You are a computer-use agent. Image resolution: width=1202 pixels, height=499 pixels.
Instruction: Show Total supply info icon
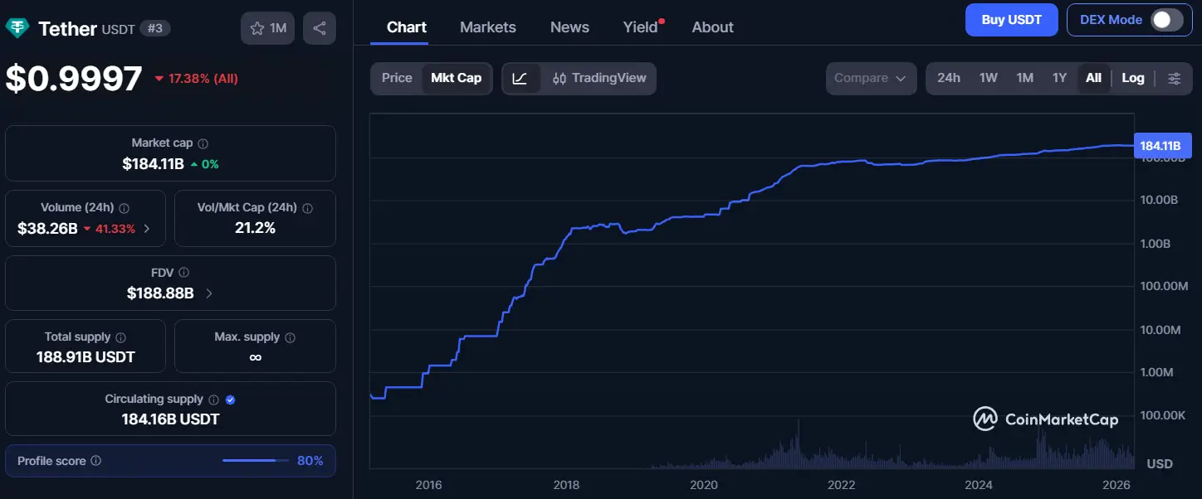[121, 337]
